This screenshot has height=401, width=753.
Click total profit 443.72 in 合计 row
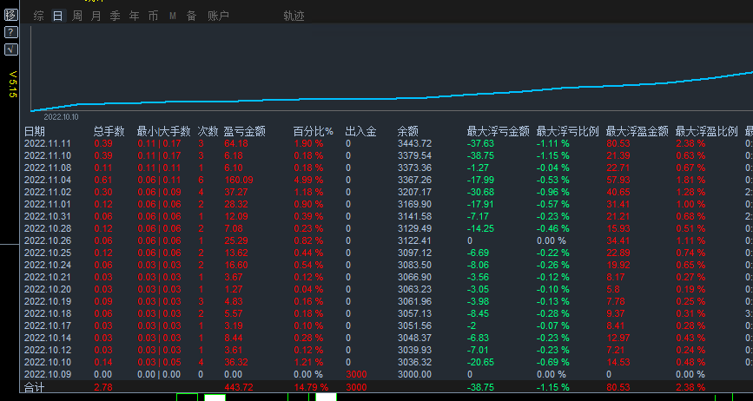[239, 387]
